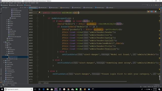Open the Project vertical tool window button
The image size is (162, 91).
point(1,10)
